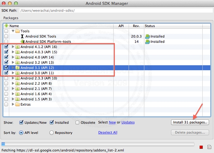Click the Android 4.1.2 (API 16) package icon
This screenshot has width=214, height=153.
(17, 47)
